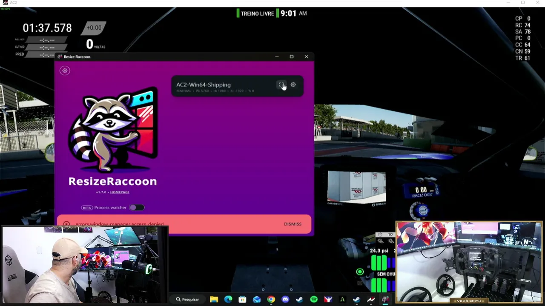Open File Explorer from the taskbar
Viewport: 545px width, 306px height.
click(x=214, y=300)
